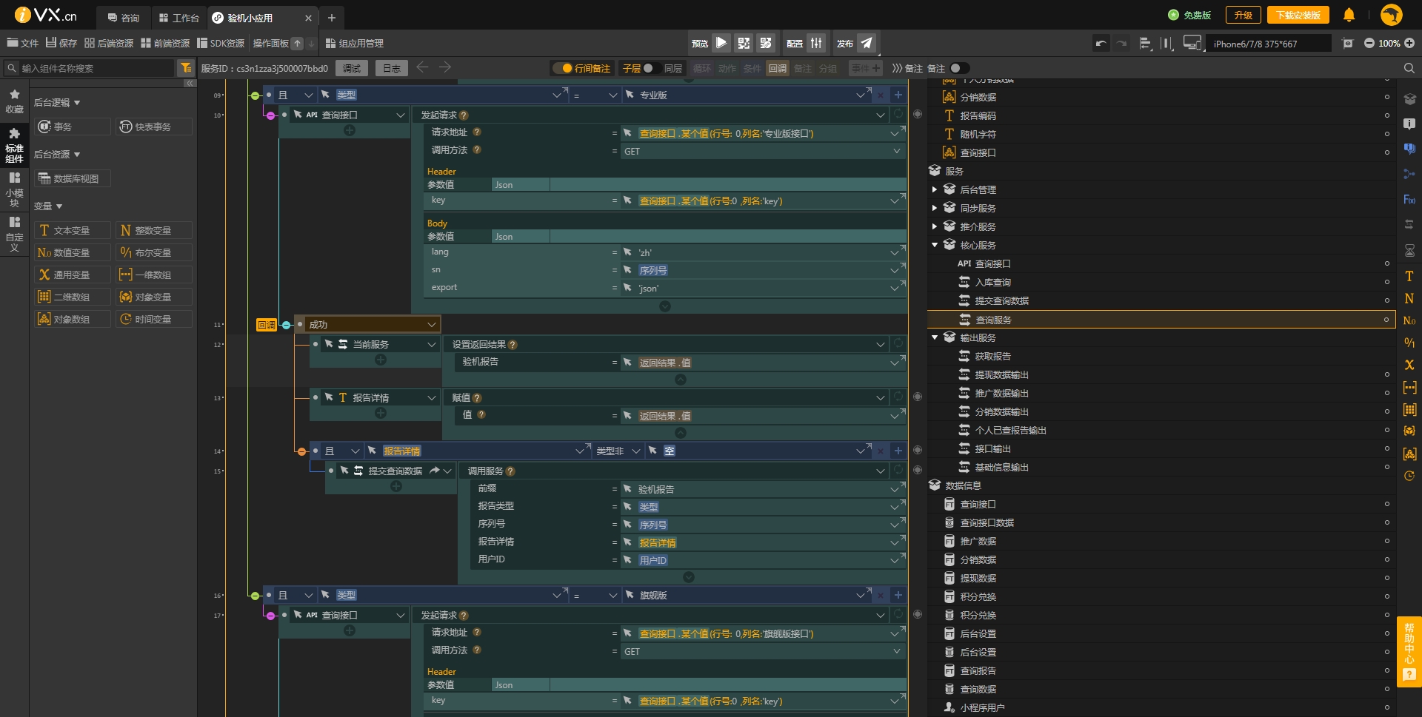Viewport: 1422px width, 717px height.
Task: Open the 文件 menu
Action: (23, 43)
